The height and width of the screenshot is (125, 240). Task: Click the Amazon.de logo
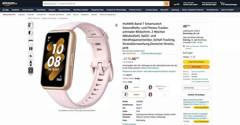click(10, 3)
